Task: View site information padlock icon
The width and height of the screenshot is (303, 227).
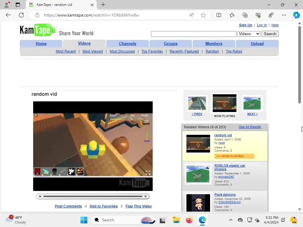Action: pos(37,15)
